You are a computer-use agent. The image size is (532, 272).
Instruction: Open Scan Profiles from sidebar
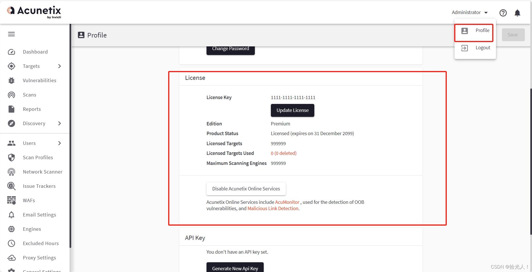click(x=38, y=157)
